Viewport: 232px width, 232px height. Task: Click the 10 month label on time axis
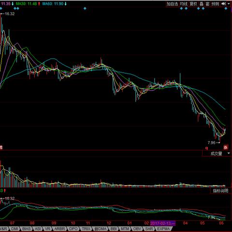click(73, 223)
